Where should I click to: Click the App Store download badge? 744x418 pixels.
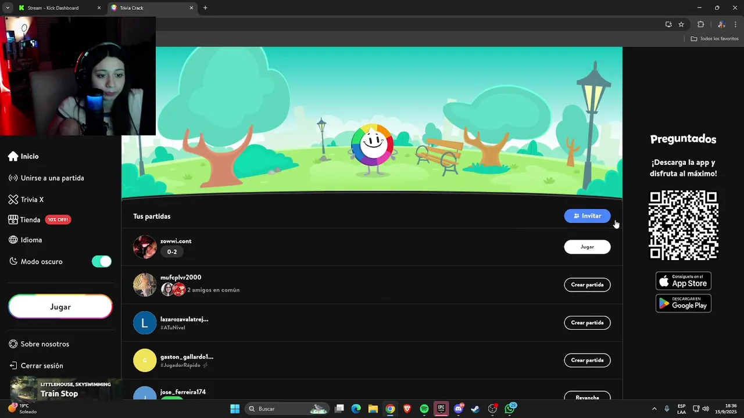pyautogui.click(x=684, y=281)
